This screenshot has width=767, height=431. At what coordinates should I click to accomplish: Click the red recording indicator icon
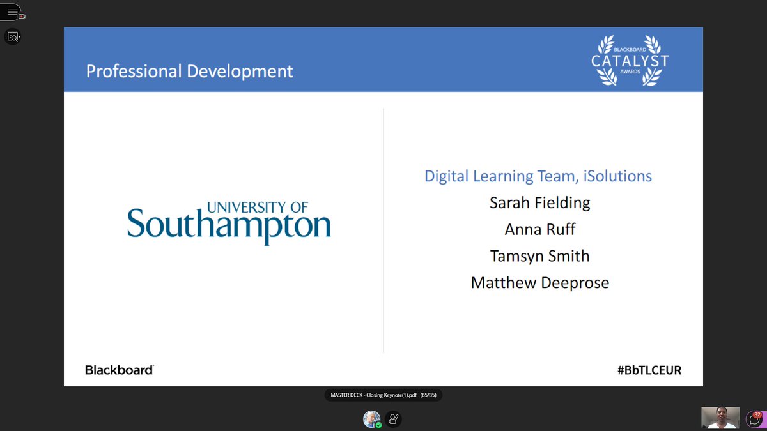(x=22, y=16)
